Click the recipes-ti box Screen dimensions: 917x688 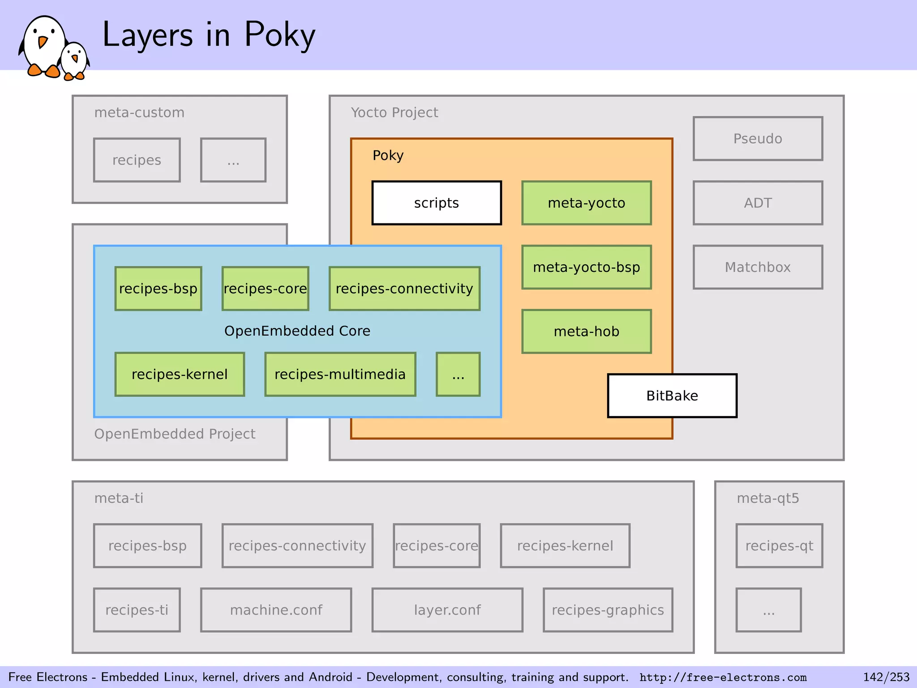(137, 610)
